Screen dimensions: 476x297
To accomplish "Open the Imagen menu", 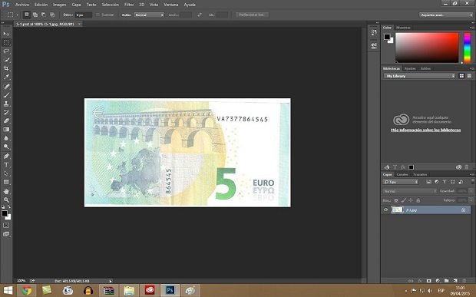I will click(x=59, y=5).
